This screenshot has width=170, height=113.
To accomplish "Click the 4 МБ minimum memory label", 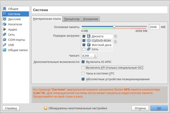I will point(84,31).
